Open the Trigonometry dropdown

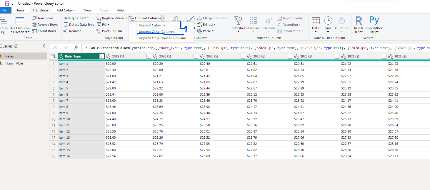click(291, 18)
